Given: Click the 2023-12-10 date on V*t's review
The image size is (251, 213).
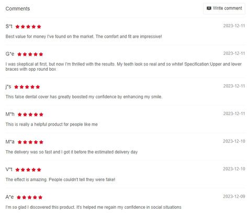Looking at the screenshot, I should (x=234, y=169).
